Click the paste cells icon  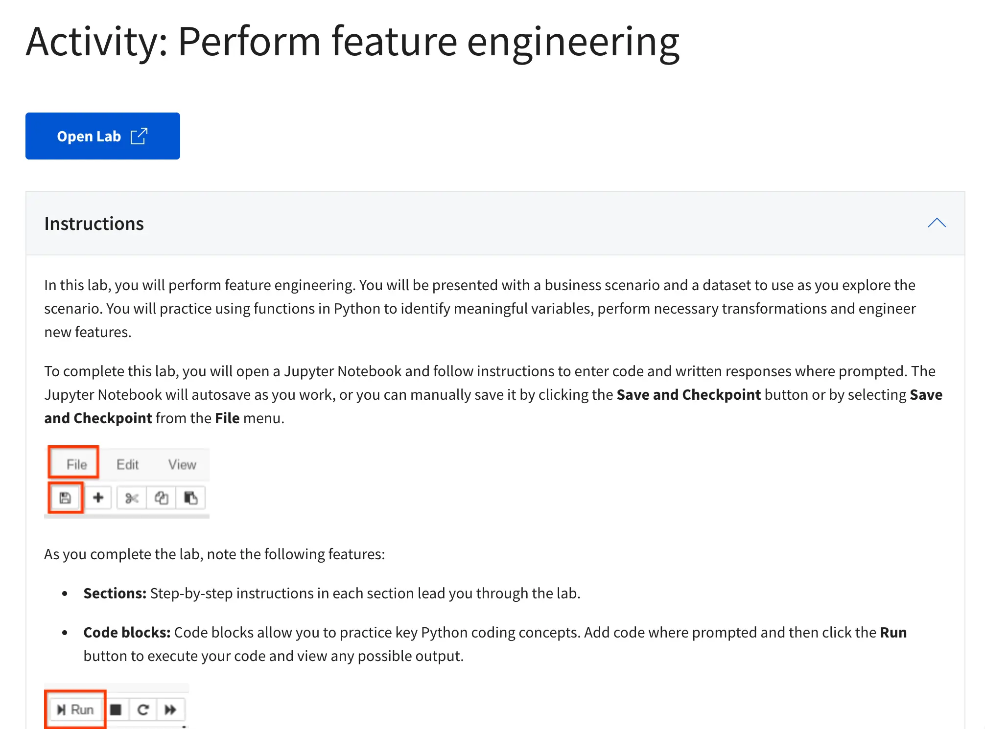click(x=190, y=498)
